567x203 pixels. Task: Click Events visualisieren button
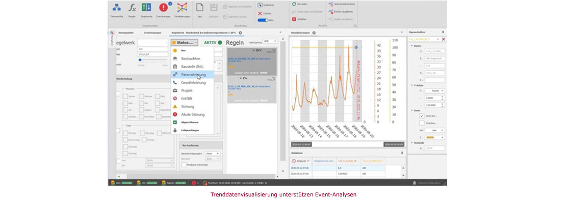click(x=341, y=12)
